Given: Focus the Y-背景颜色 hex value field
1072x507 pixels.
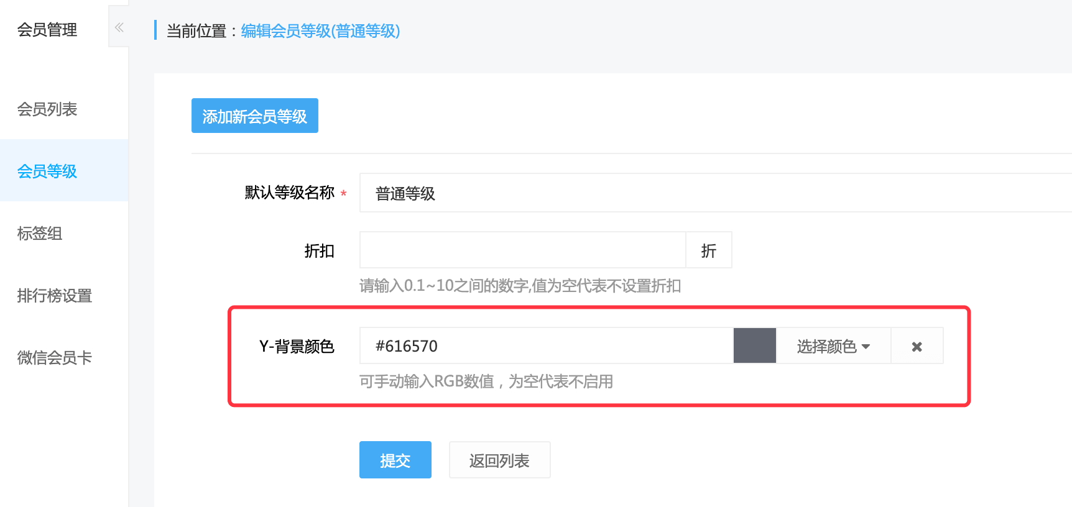Looking at the screenshot, I should click(547, 345).
